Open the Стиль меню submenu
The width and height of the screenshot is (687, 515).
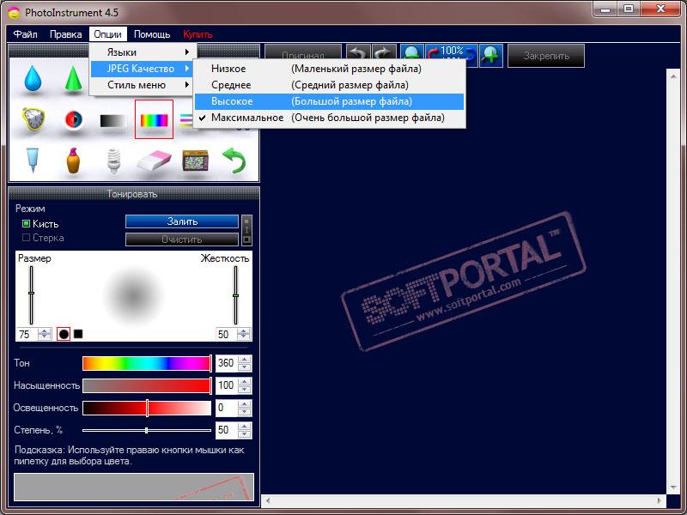[143, 85]
